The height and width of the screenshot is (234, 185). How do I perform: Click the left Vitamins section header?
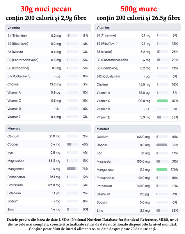click(x=48, y=28)
